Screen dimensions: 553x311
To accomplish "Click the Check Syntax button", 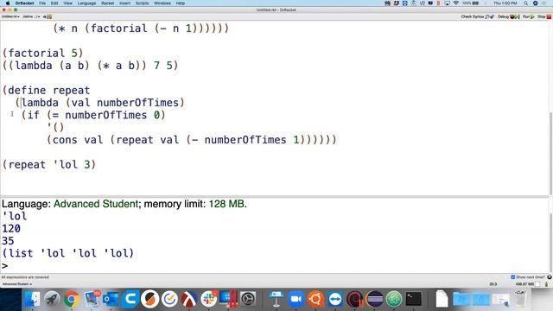I will [x=478, y=16].
